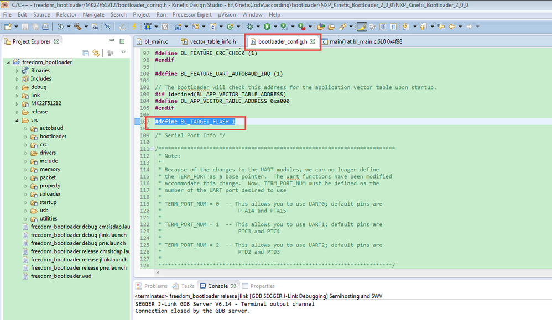Image resolution: width=552 pixels, height=320 pixels.
Task: Open the Navigate menu
Action: point(93,15)
